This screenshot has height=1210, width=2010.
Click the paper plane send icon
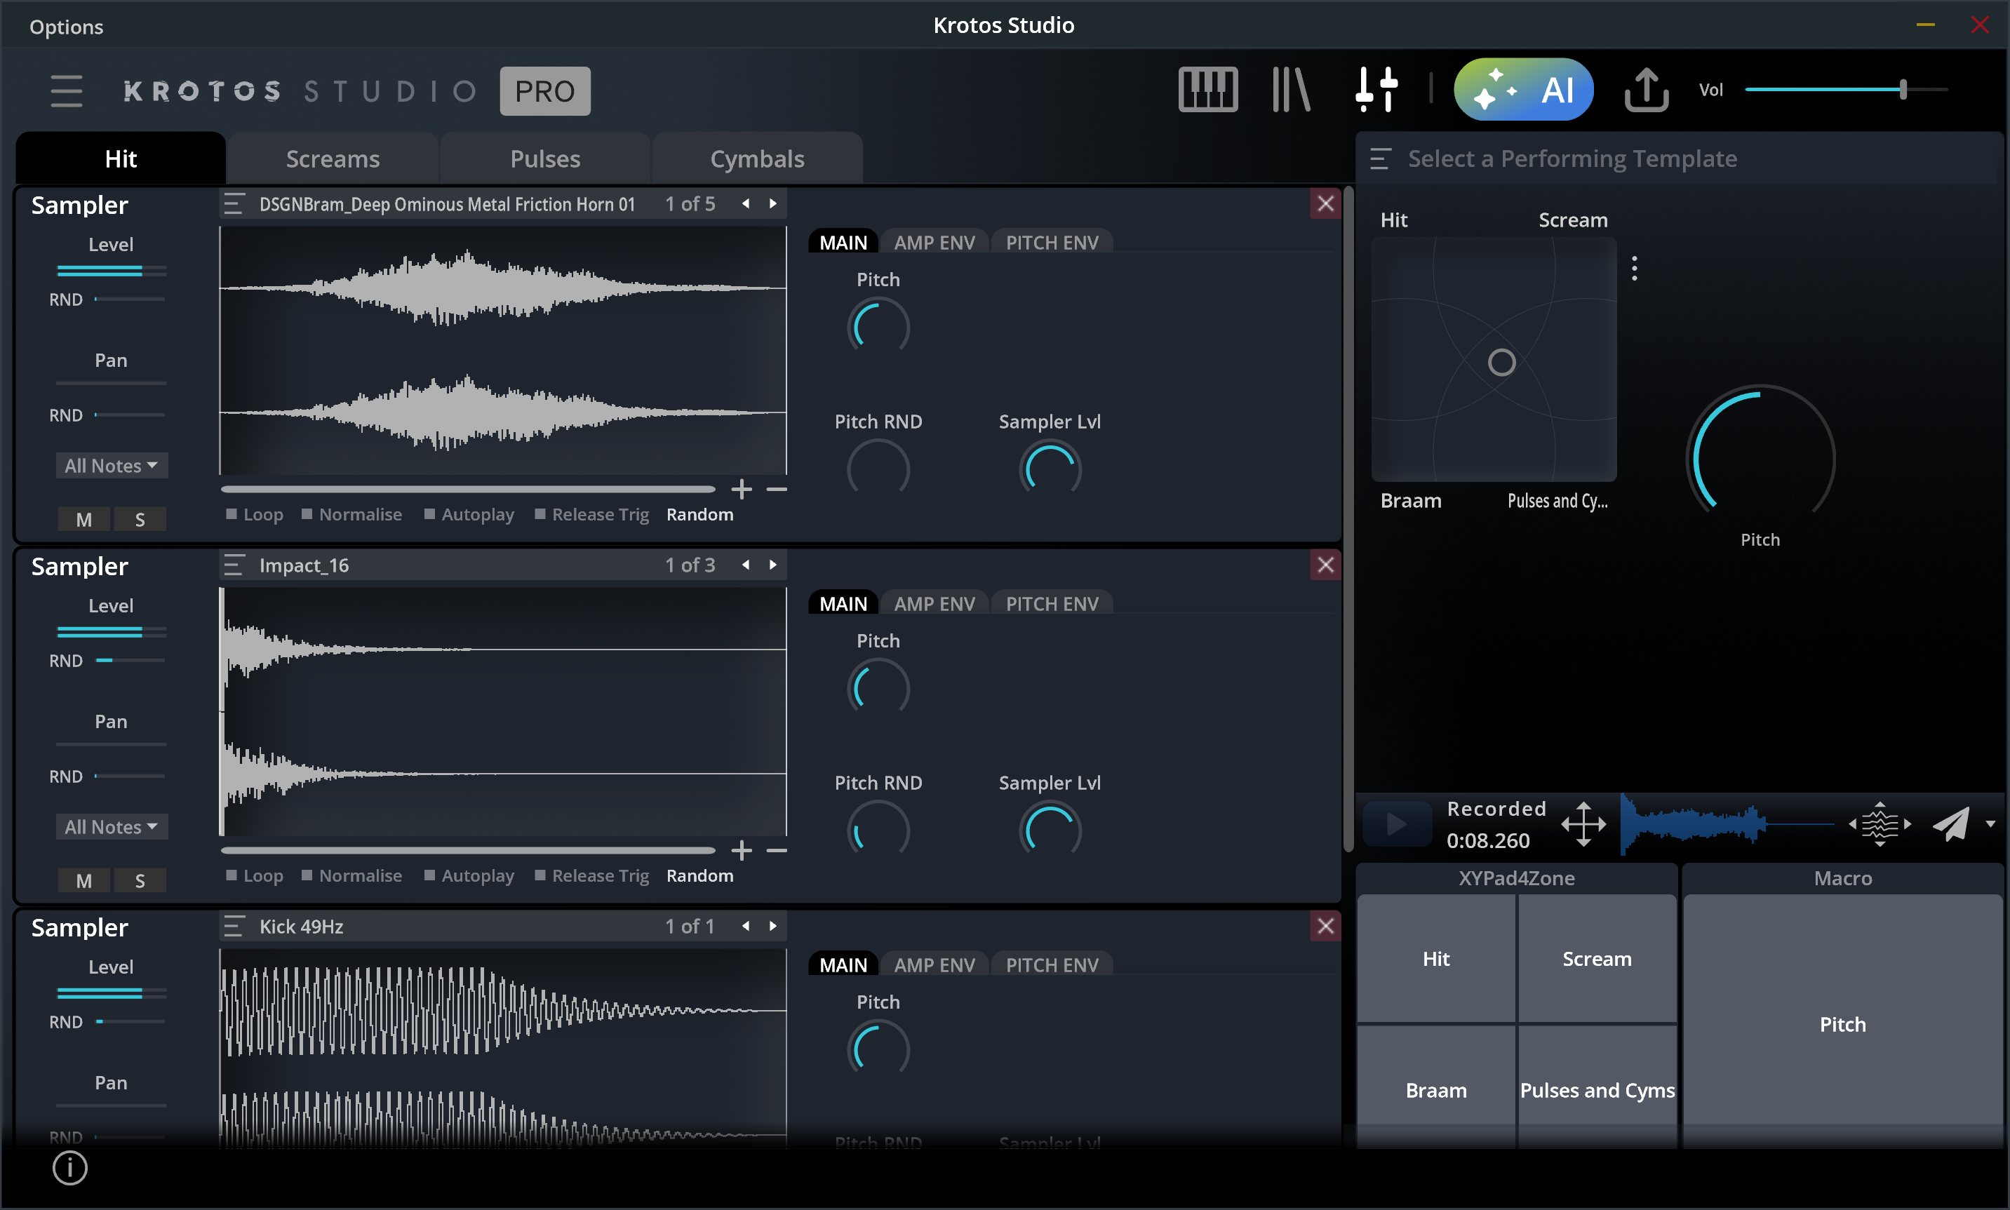click(x=1951, y=824)
